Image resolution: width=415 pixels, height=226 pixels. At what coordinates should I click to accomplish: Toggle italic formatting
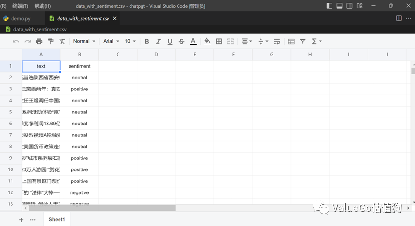tap(158, 41)
